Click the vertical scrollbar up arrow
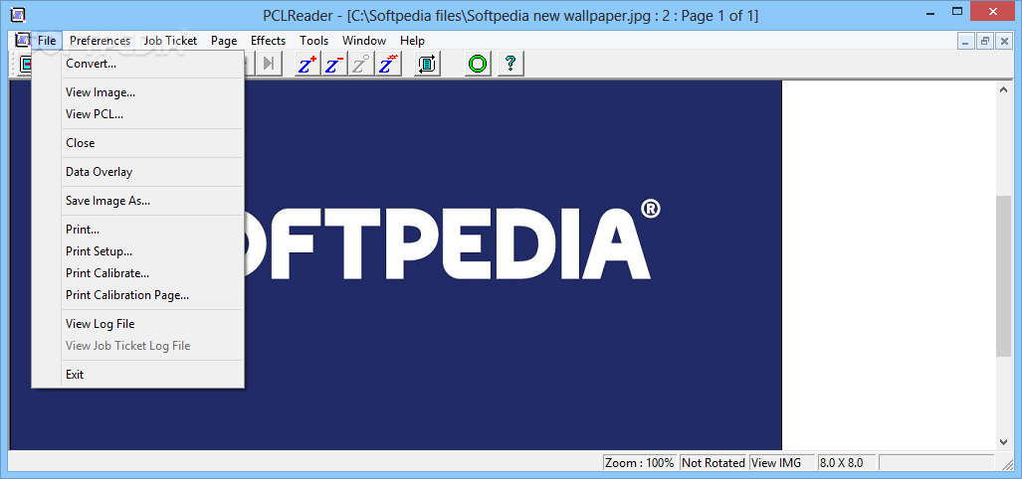Viewport: 1022px width, 479px height. point(1004,89)
